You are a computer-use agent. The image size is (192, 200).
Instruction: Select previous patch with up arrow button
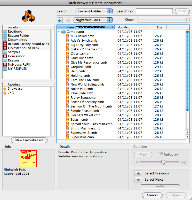[138, 173]
